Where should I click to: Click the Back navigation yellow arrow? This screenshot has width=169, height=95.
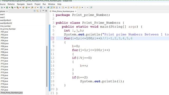pos(80,7)
